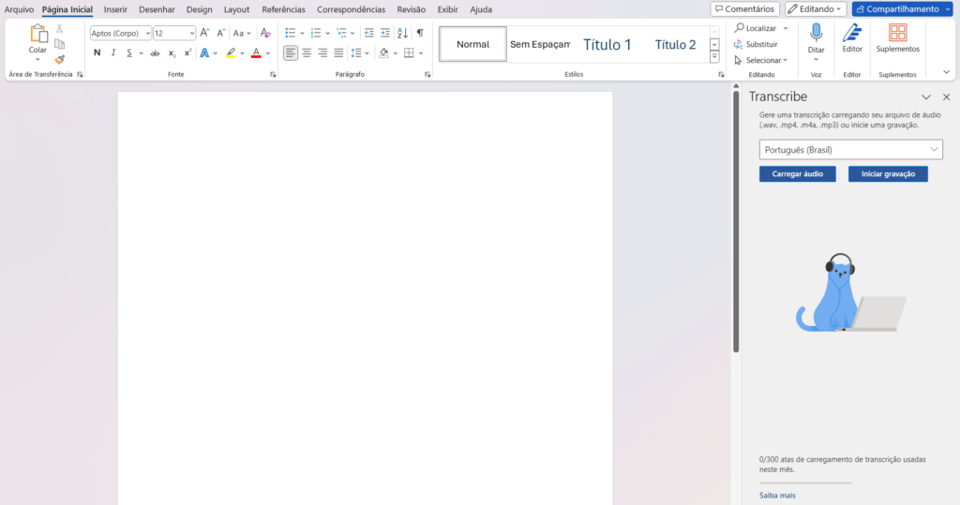
Task: Toggle underline S formatting
Action: click(x=129, y=53)
